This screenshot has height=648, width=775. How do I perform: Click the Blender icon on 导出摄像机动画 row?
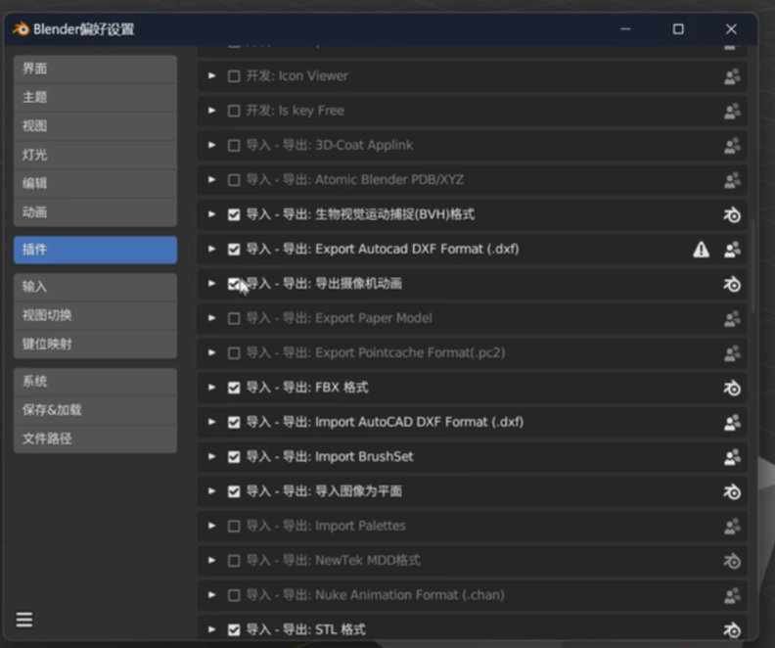732,284
